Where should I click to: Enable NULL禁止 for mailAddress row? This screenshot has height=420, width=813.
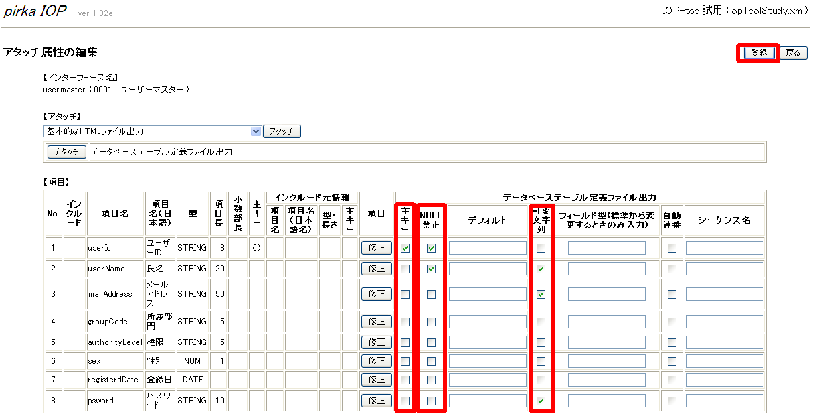coord(431,294)
